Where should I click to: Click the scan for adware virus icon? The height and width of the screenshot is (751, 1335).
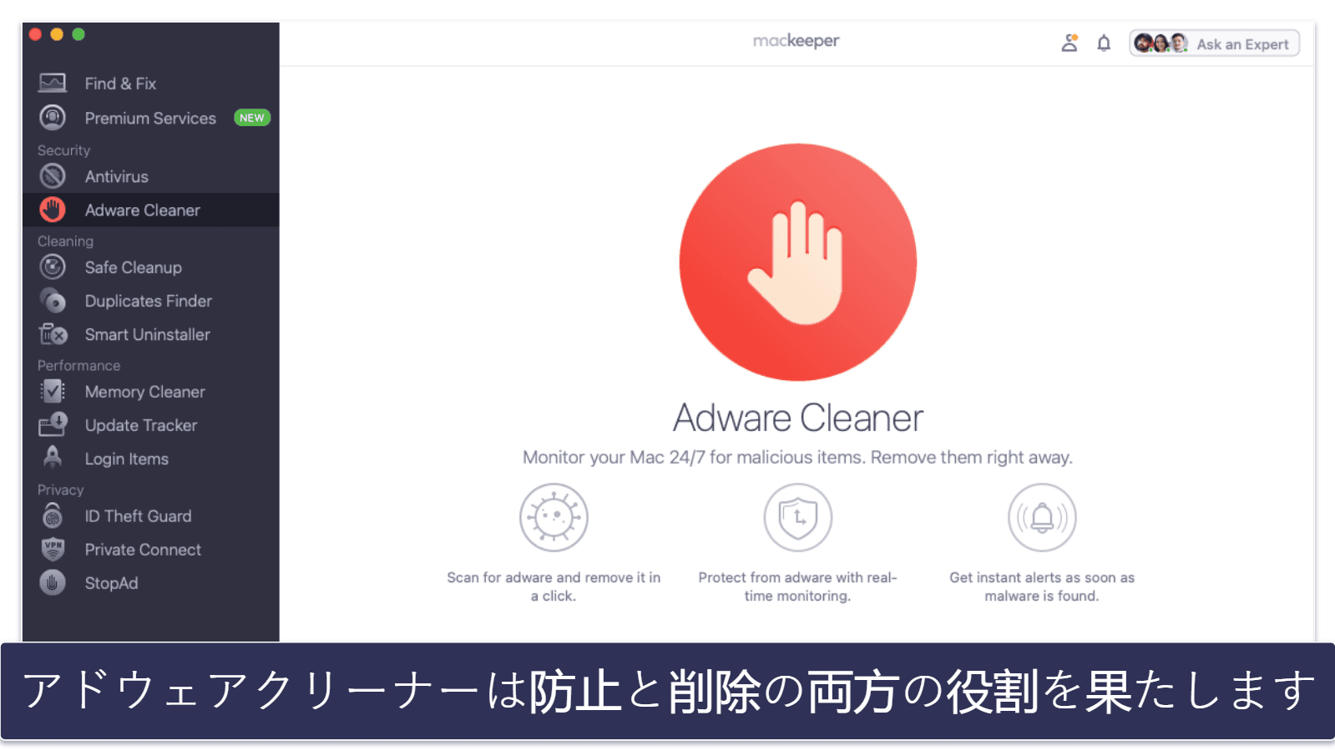coord(554,517)
